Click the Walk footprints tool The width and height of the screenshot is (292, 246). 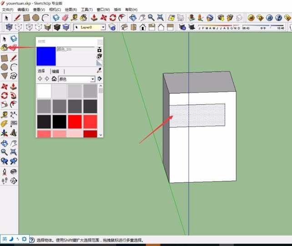click(x=5, y=181)
